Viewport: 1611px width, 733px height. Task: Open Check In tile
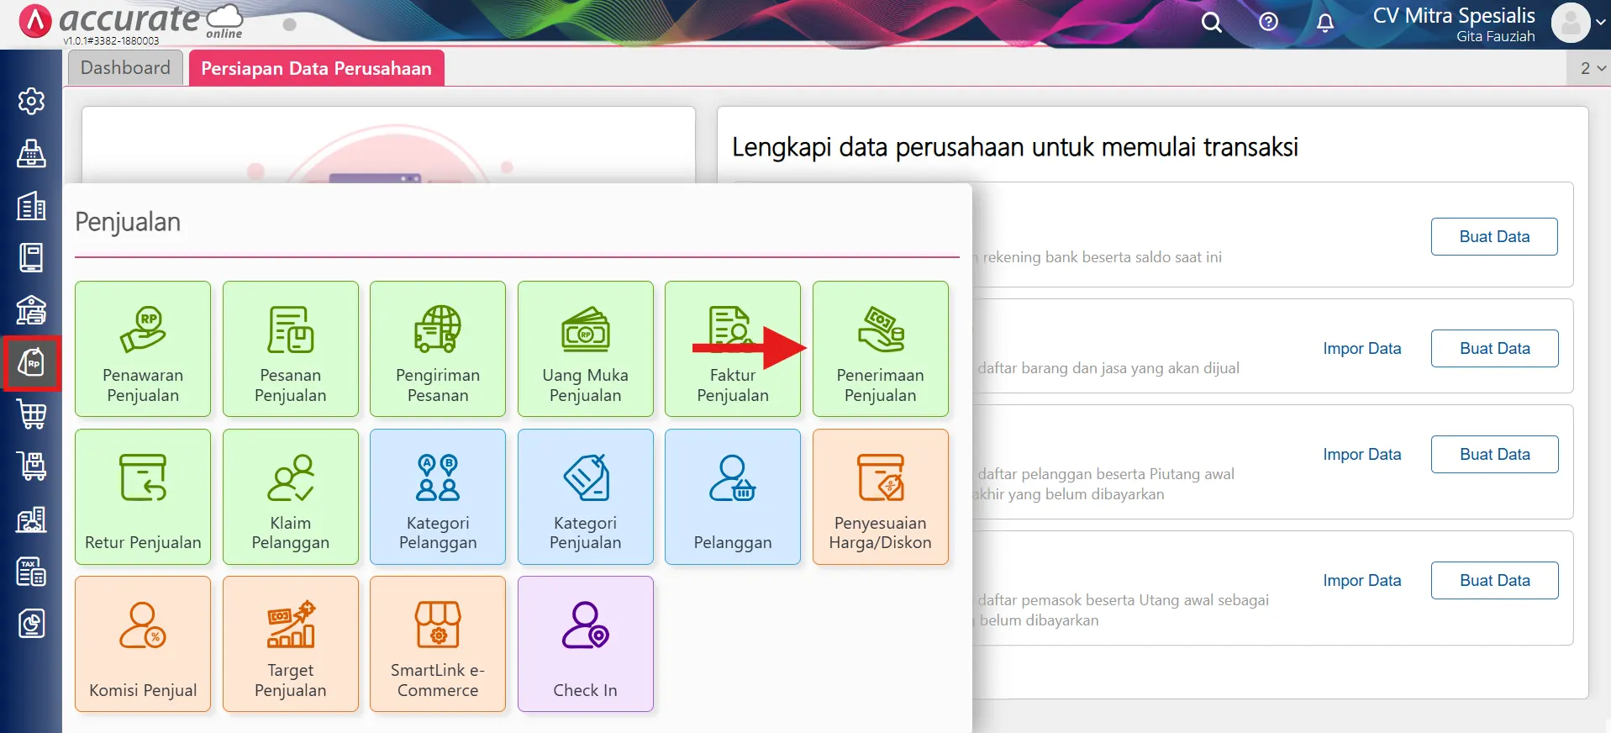click(x=585, y=644)
